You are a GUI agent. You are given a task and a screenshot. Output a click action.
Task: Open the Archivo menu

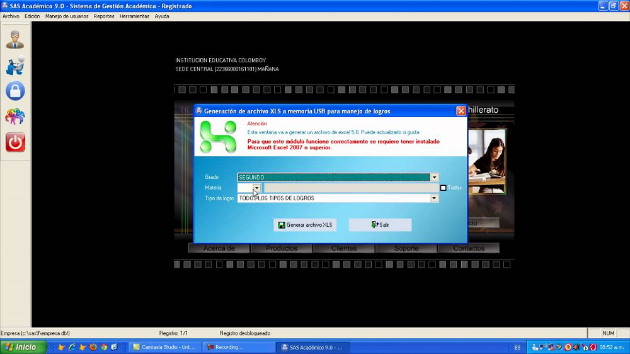[11, 16]
